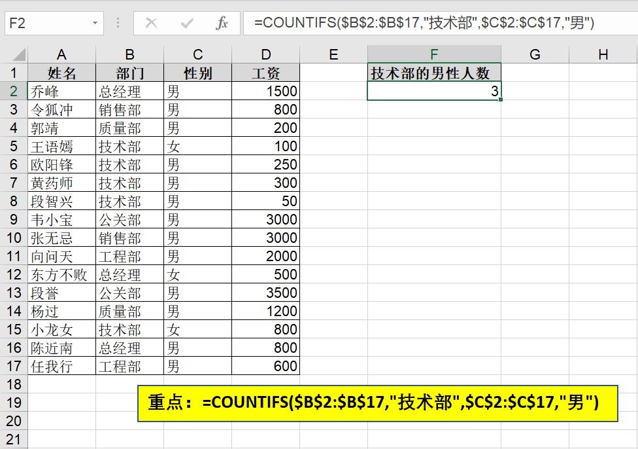Click the cell containing 杨过

click(61, 311)
